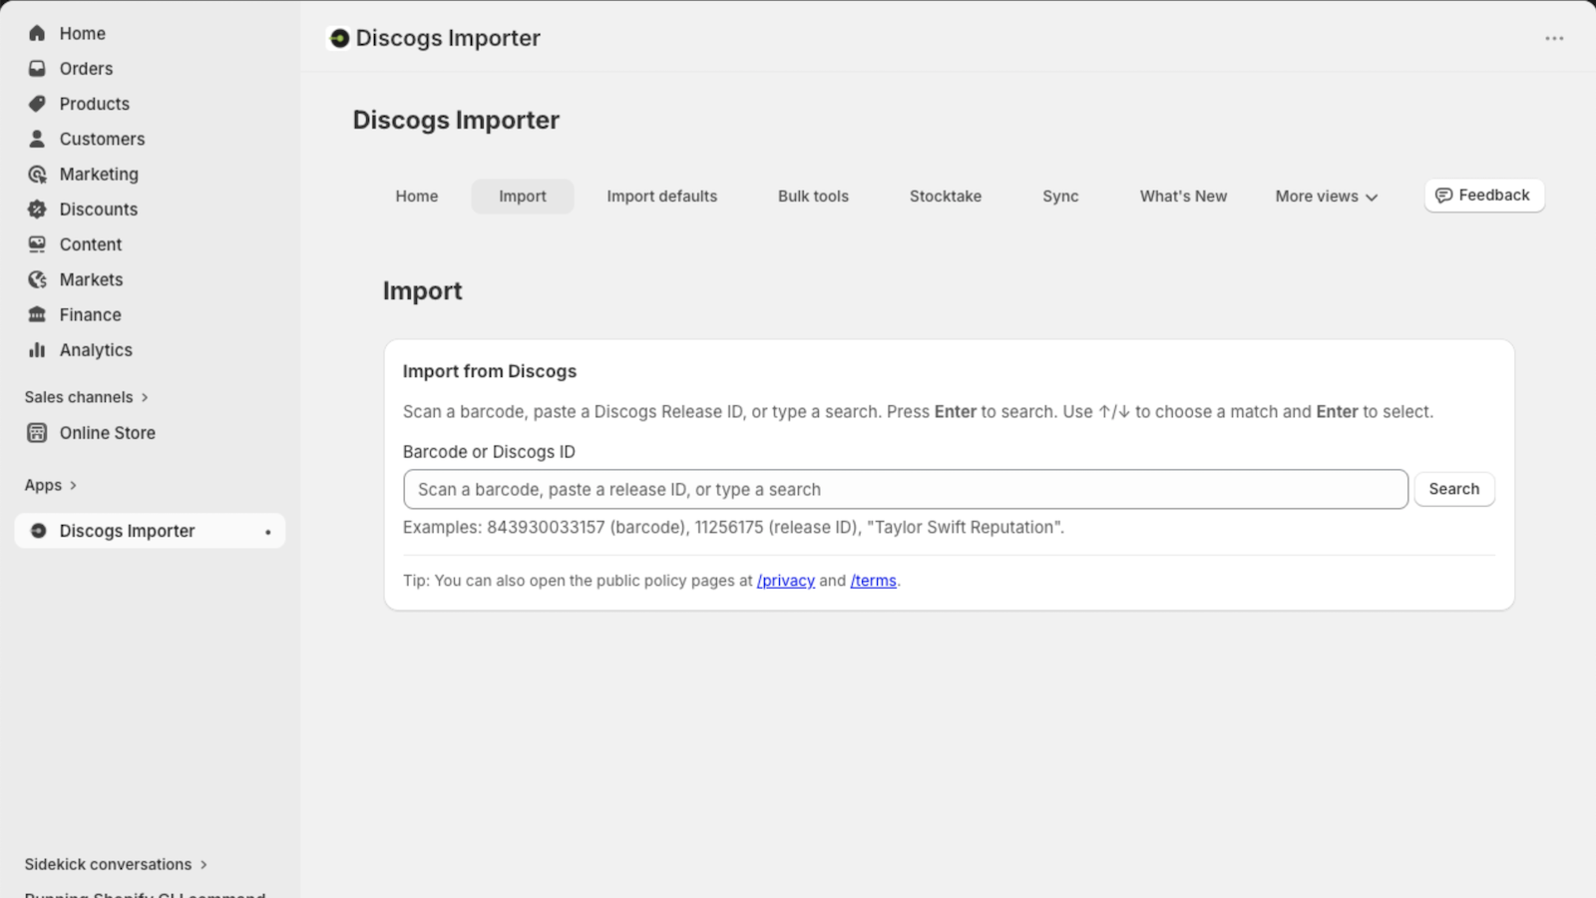This screenshot has height=898, width=1596.
Task: Expand Sales channels section
Action: (x=87, y=397)
